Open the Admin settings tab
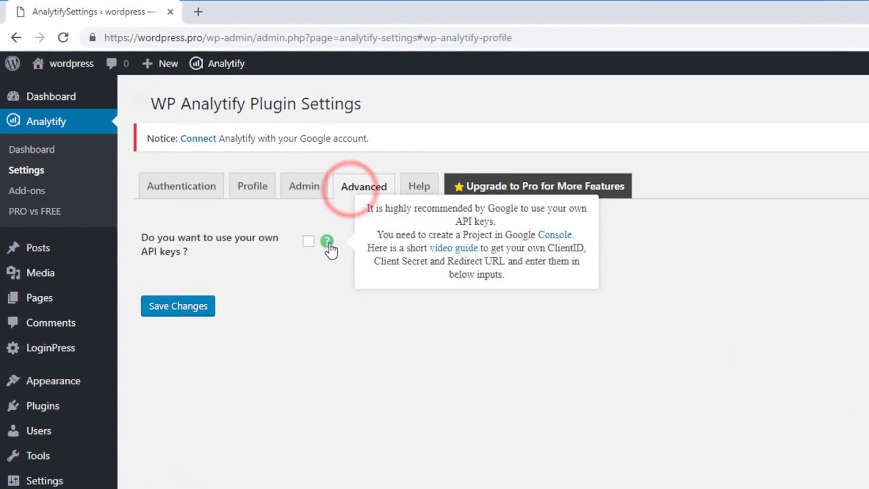 point(304,186)
